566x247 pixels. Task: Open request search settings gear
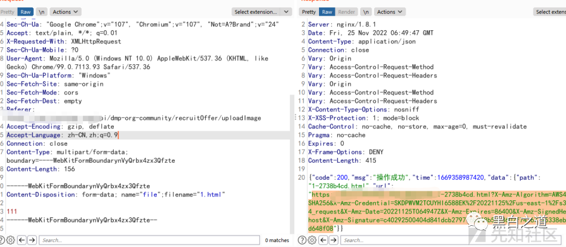coord(10,240)
